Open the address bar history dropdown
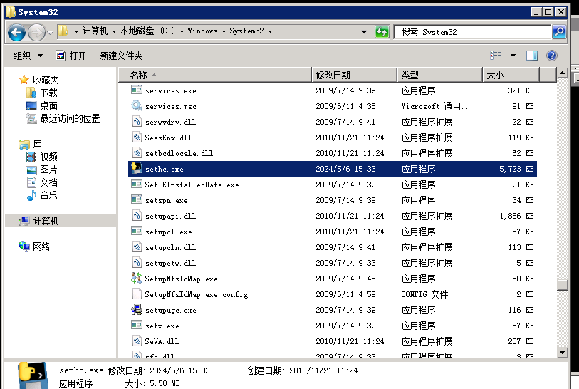The image size is (579, 389). 364,32
